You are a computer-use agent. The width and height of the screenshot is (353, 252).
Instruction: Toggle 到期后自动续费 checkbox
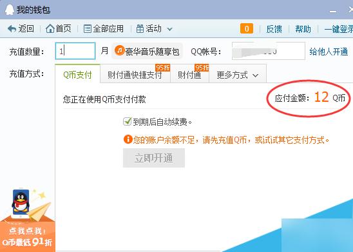pos(127,122)
